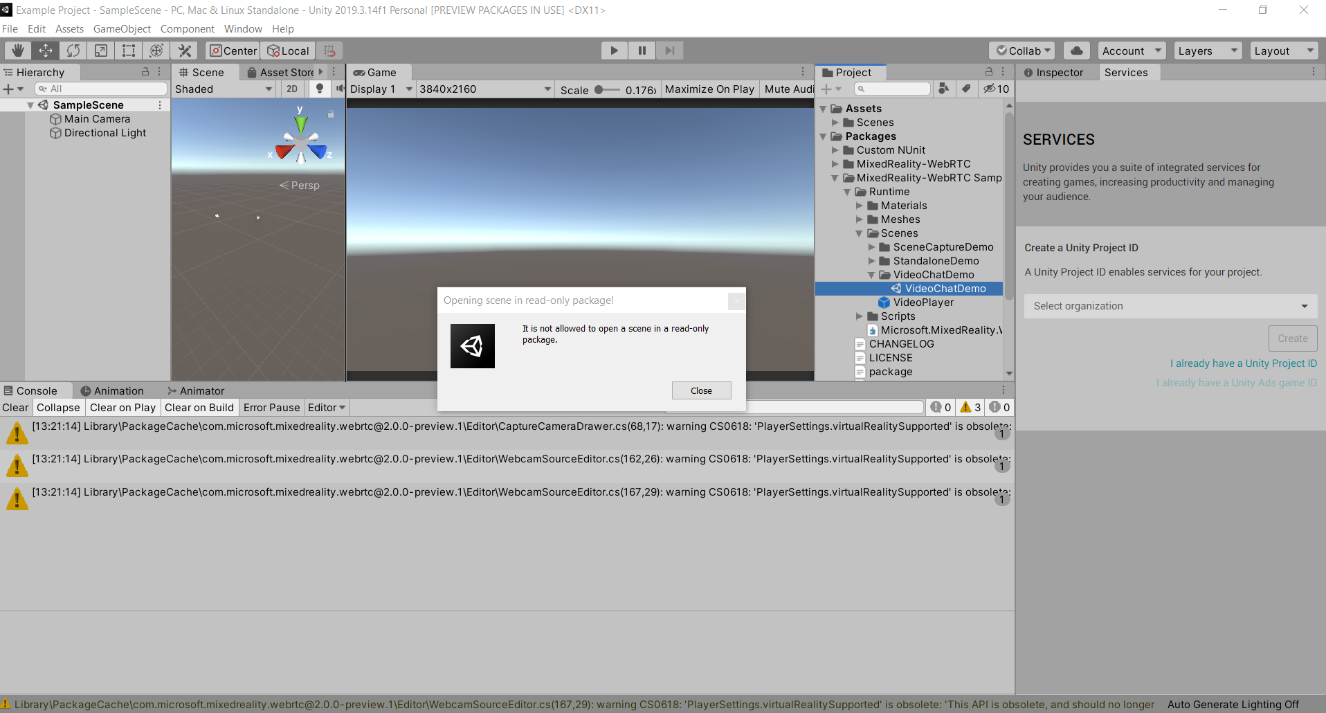Expand the Scripts folder

(860, 316)
